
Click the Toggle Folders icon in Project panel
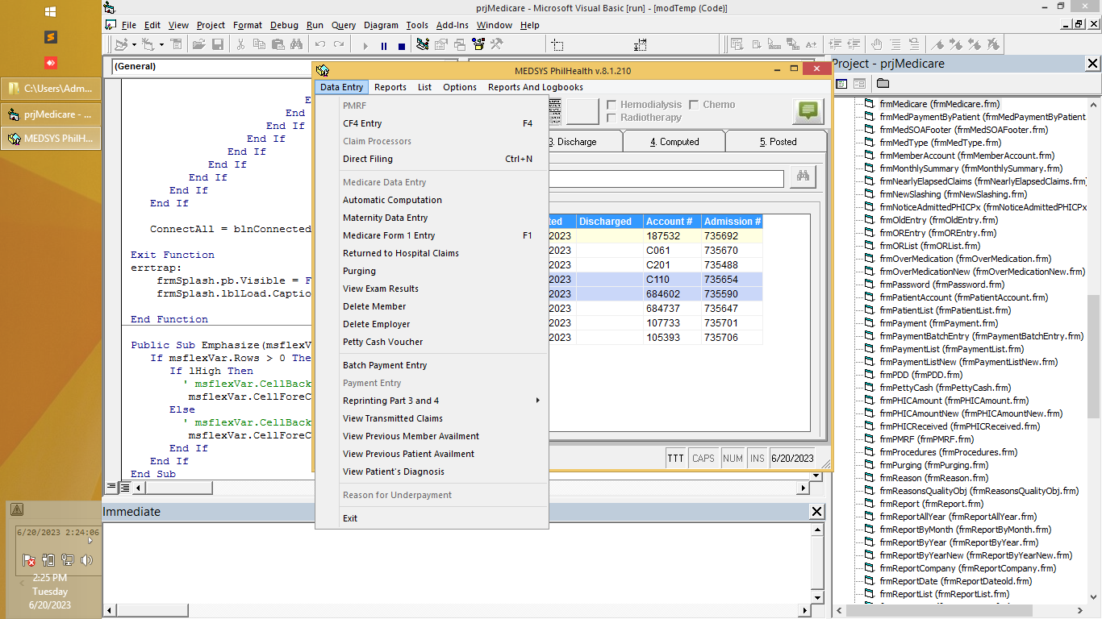(883, 84)
